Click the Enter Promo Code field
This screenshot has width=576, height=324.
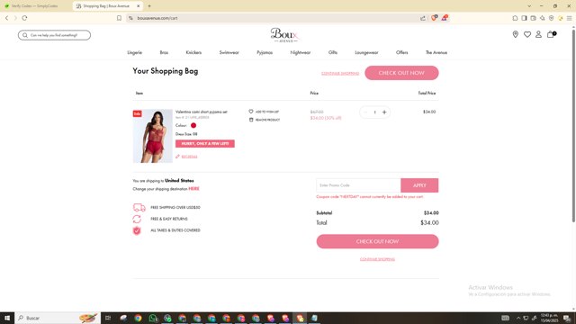pos(358,185)
